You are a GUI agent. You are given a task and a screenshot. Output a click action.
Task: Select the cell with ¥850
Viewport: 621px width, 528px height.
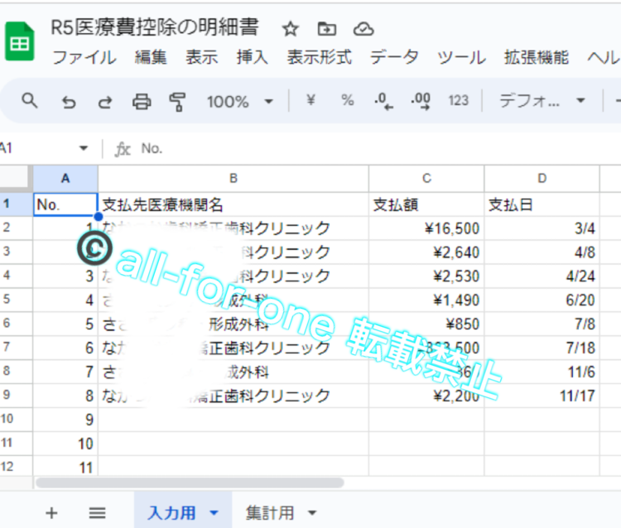[x=426, y=324]
